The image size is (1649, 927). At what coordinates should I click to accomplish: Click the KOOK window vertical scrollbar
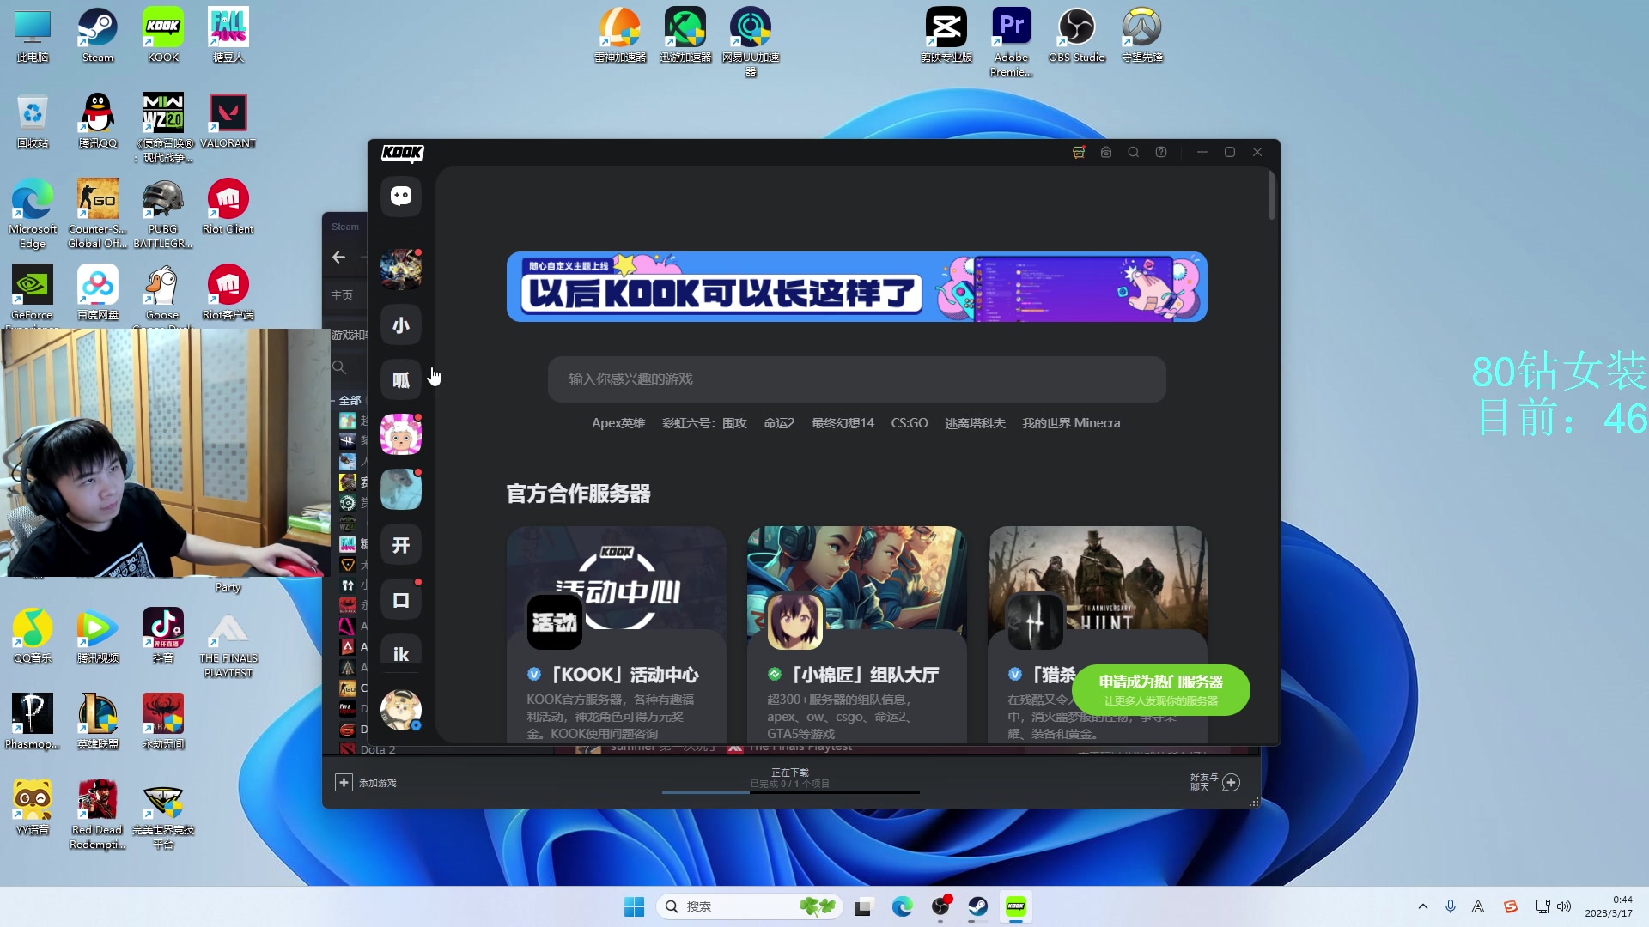pos(1272,195)
